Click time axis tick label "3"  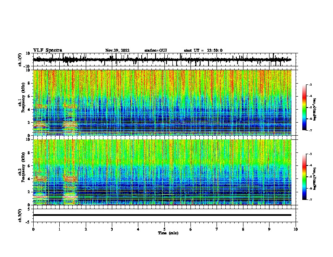[x=112, y=229]
